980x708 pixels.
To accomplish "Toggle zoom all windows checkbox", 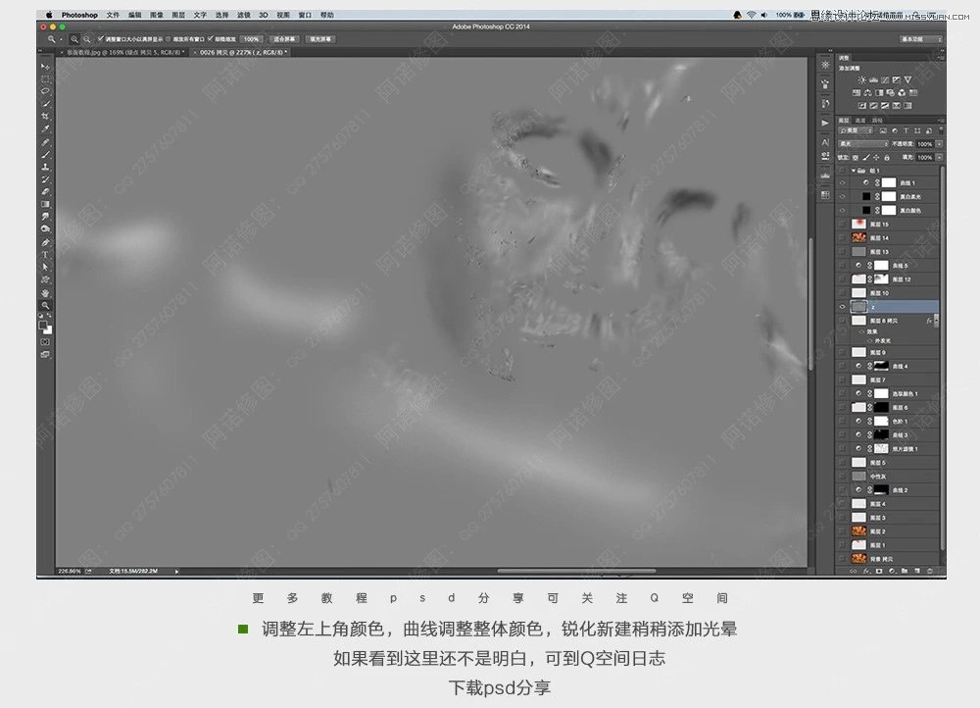I will (169, 39).
